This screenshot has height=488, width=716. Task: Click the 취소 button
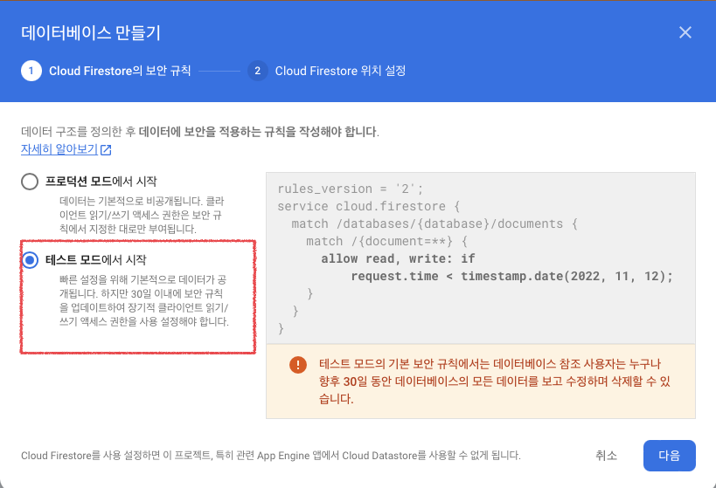[x=606, y=455]
